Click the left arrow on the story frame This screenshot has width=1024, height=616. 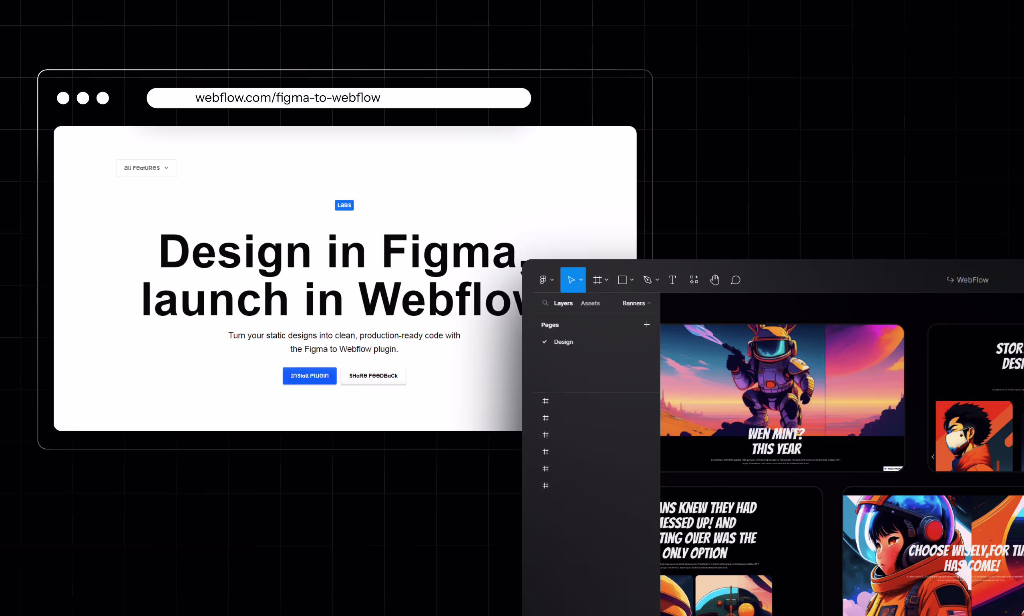(x=933, y=457)
